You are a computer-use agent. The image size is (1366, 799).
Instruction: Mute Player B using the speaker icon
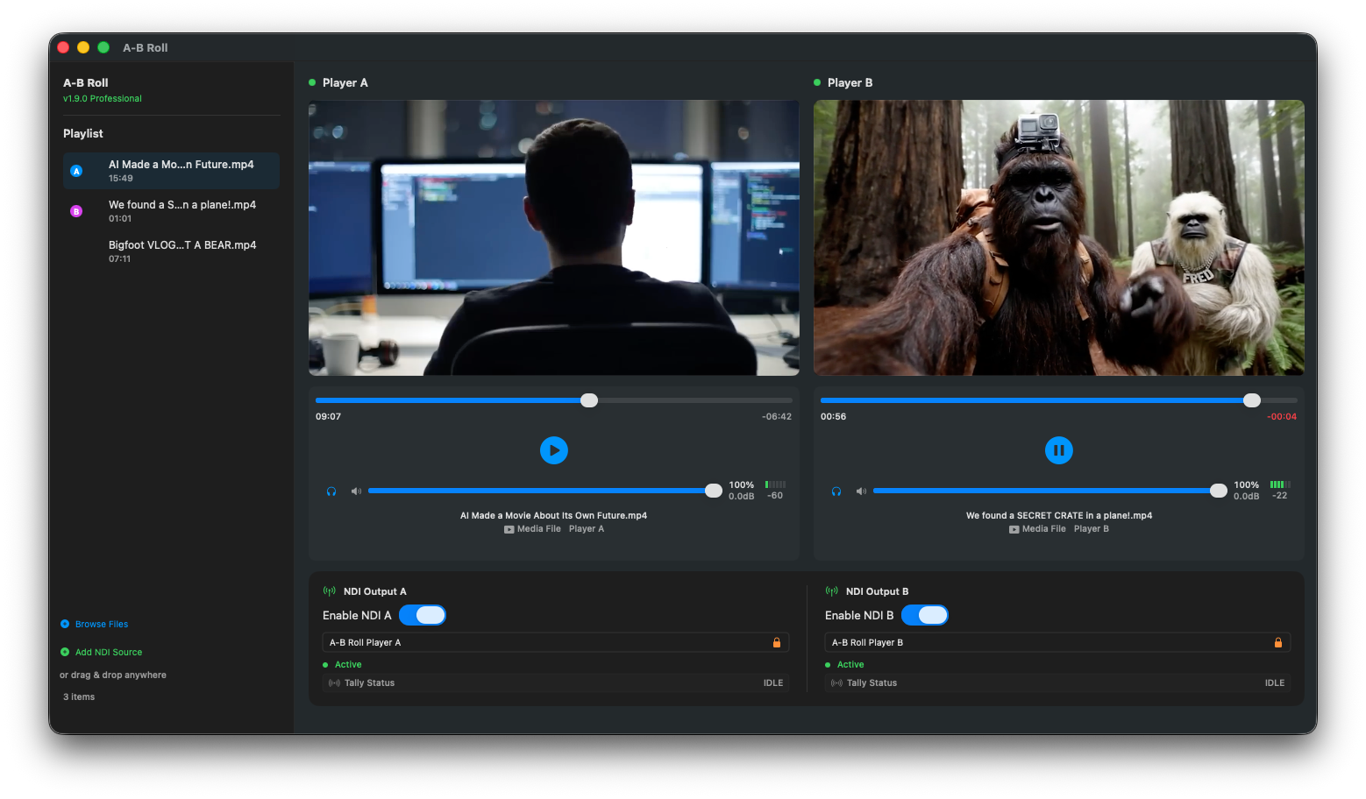861,491
